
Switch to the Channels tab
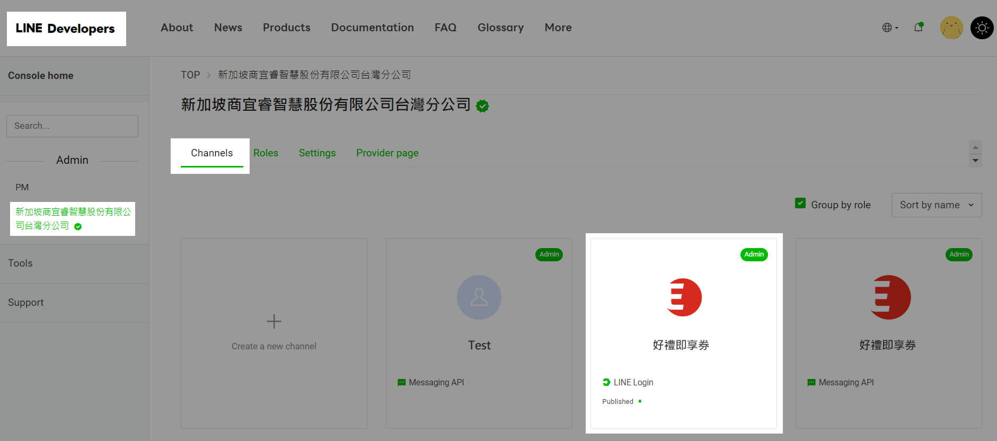click(x=211, y=153)
